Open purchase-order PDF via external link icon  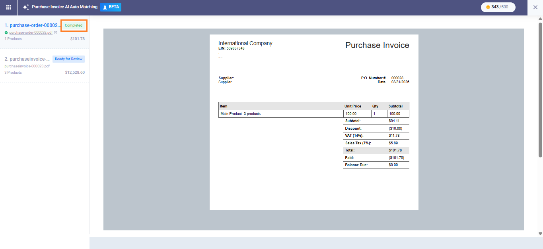[55, 33]
